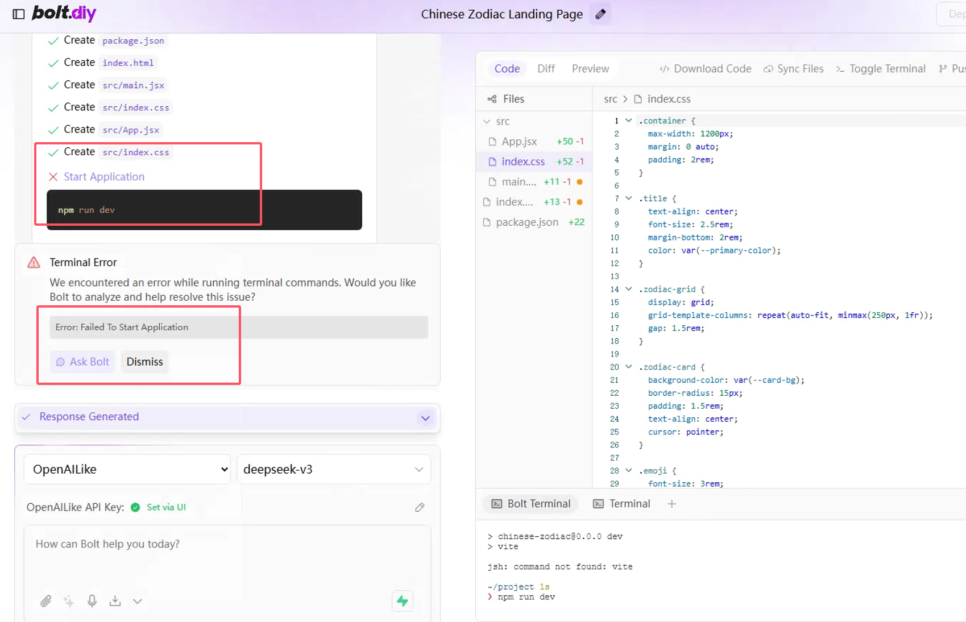Viewport: 966px width, 622px height.
Task: Open package.json from action list
Action: point(133,41)
